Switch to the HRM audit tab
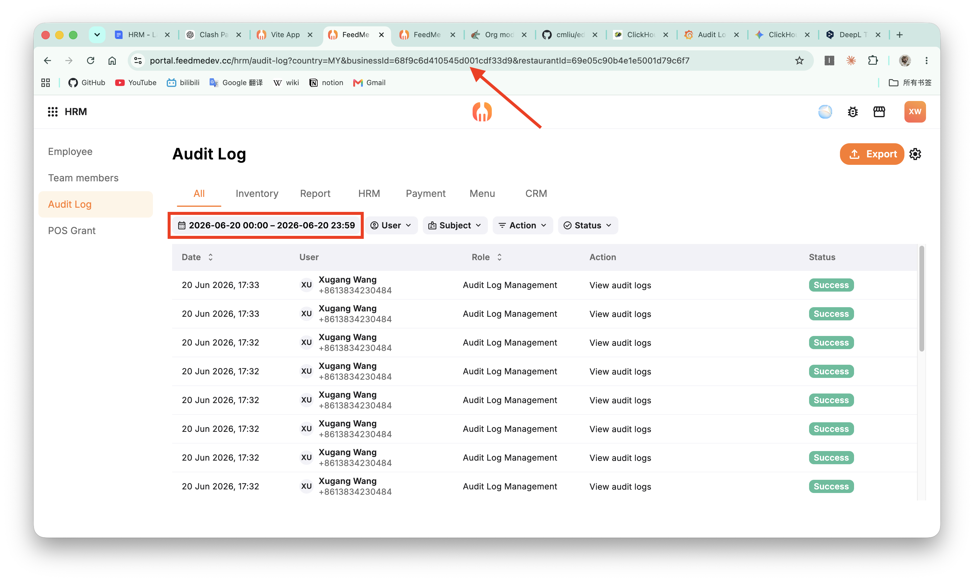 pos(369,193)
